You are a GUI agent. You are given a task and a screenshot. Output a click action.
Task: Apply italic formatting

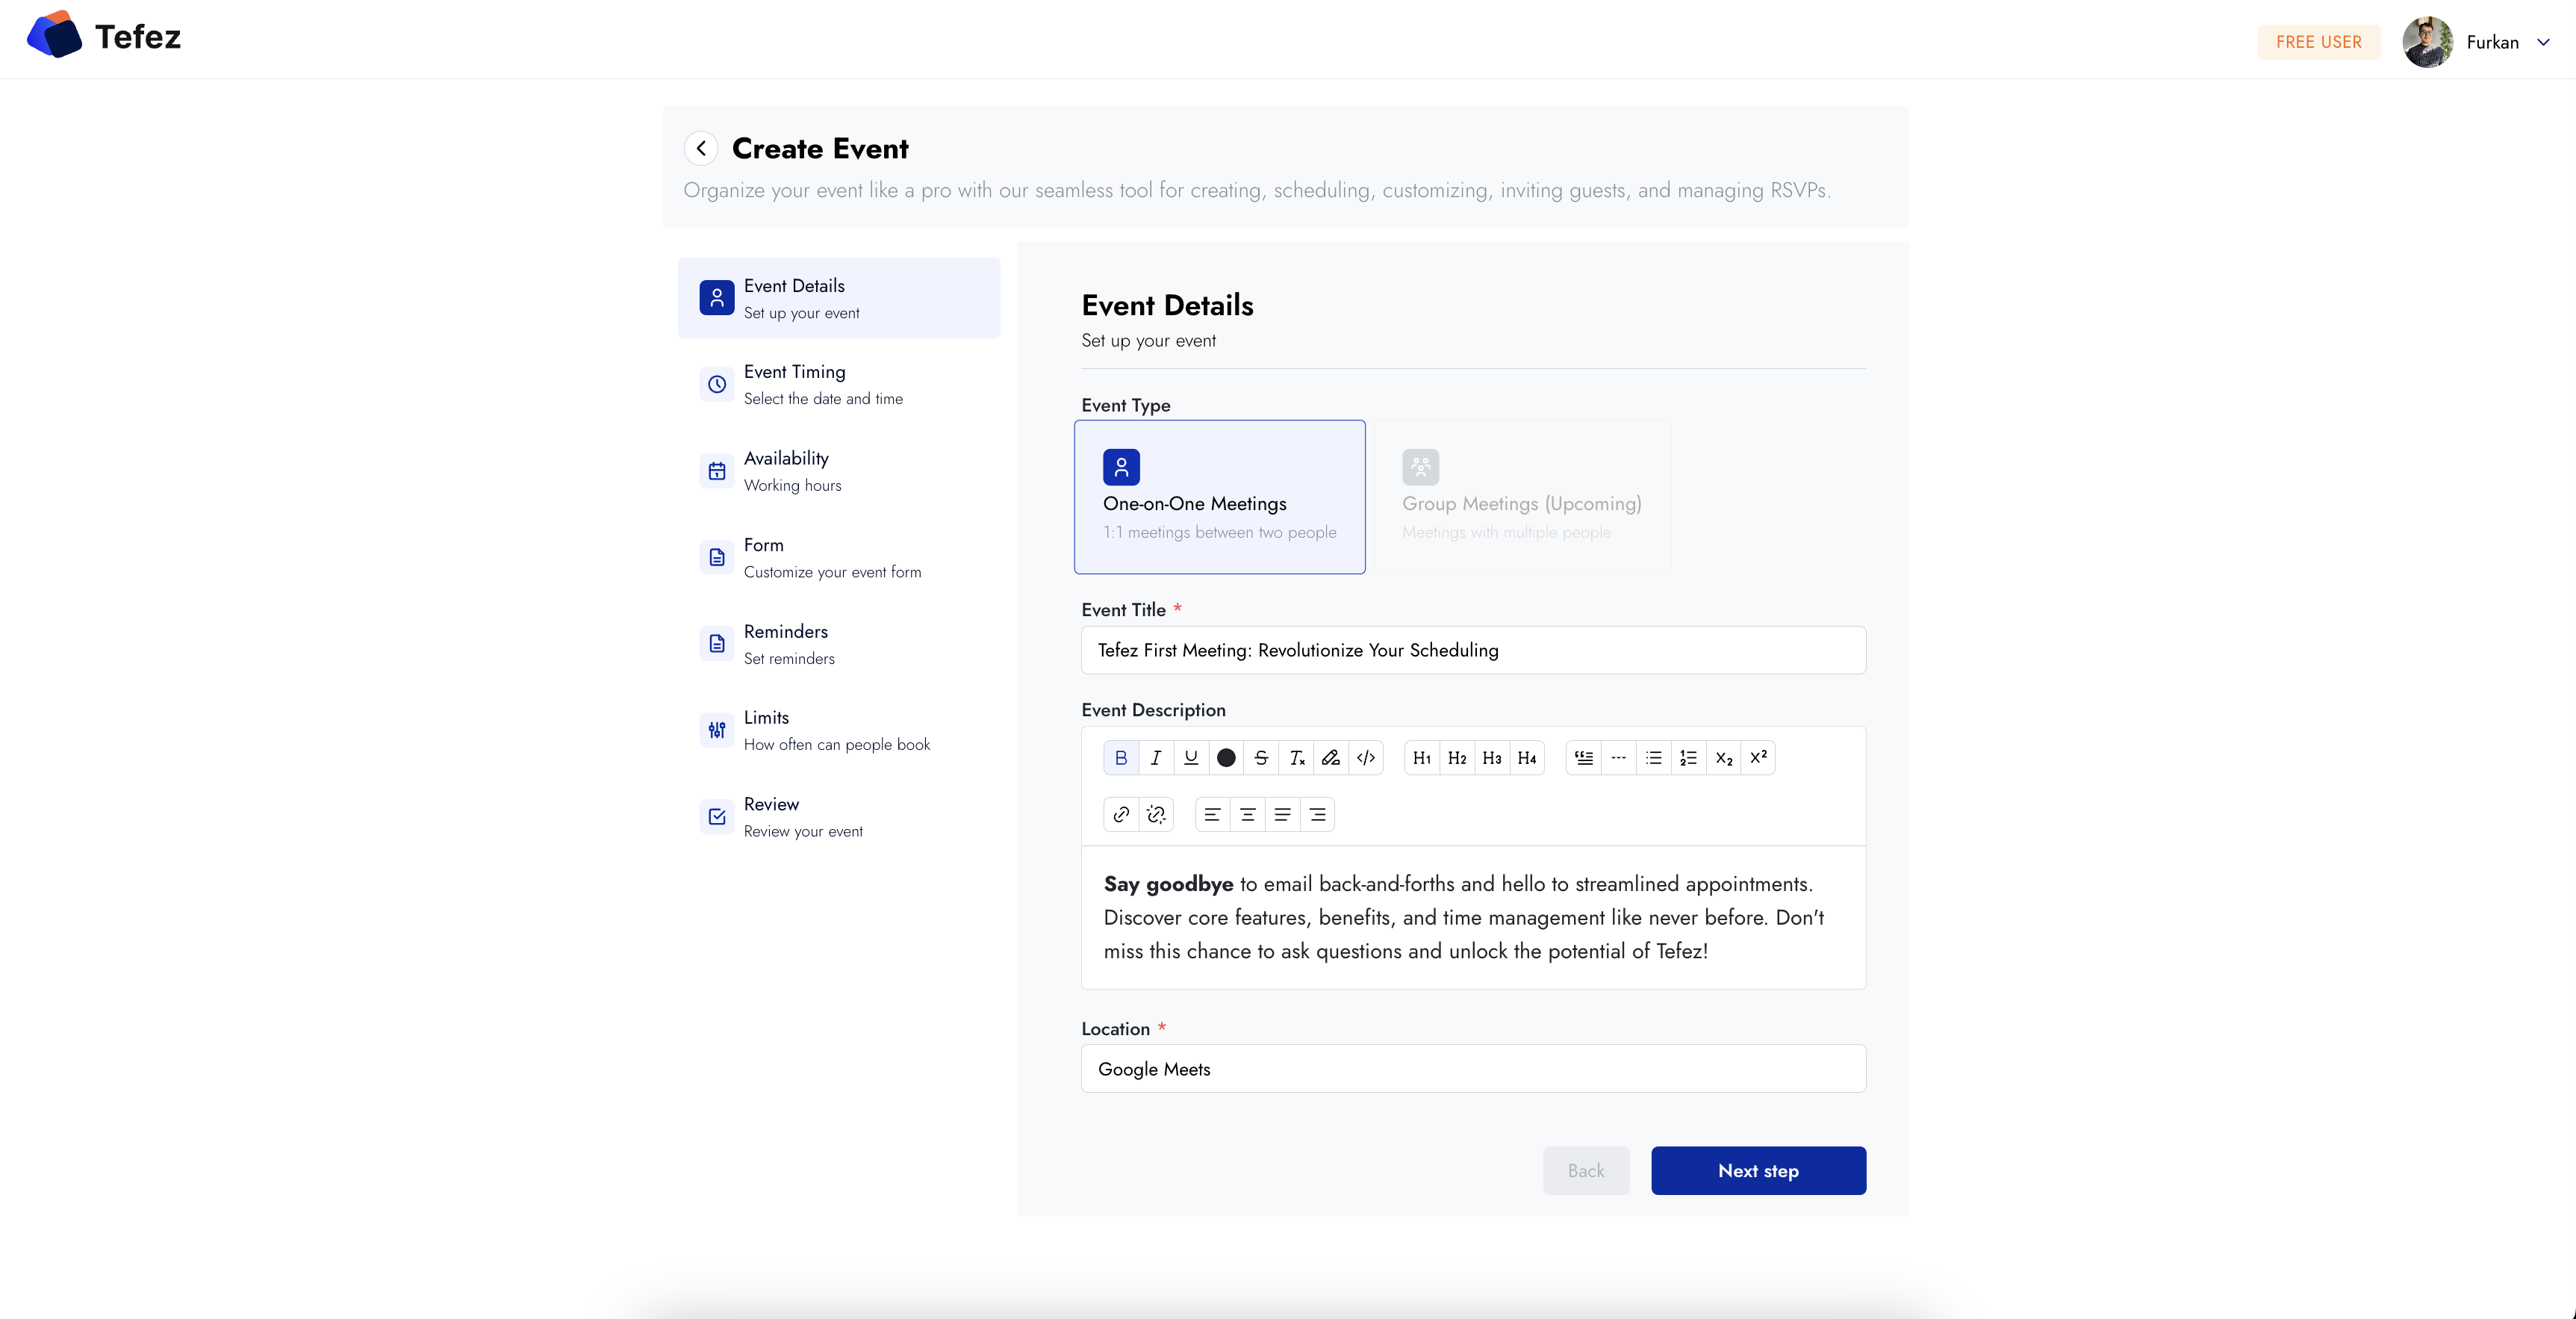click(x=1156, y=758)
